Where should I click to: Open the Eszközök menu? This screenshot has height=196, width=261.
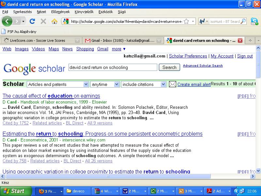pyautogui.click(x=106, y=12)
